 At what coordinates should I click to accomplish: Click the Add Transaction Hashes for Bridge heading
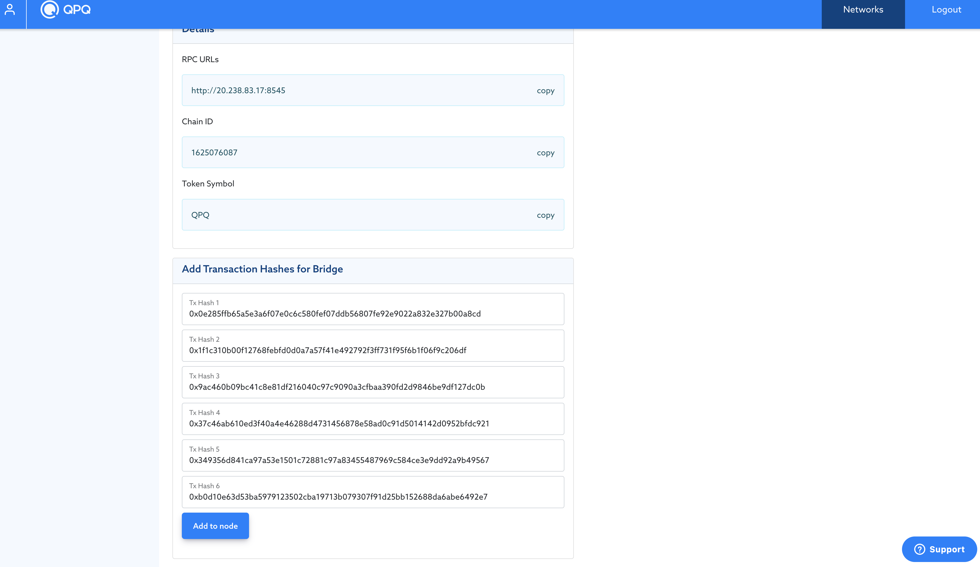pyautogui.click(x=263, y=269)
